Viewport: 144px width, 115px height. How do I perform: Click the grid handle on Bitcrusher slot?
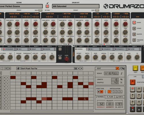(x=15, y=49)
